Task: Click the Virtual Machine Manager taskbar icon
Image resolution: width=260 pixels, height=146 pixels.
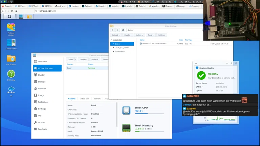Action: click(21, 17)
